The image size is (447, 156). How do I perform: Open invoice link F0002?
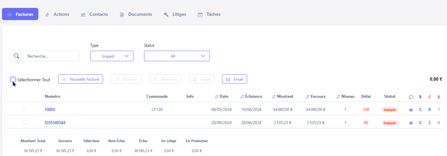click(x=50, y=110)
